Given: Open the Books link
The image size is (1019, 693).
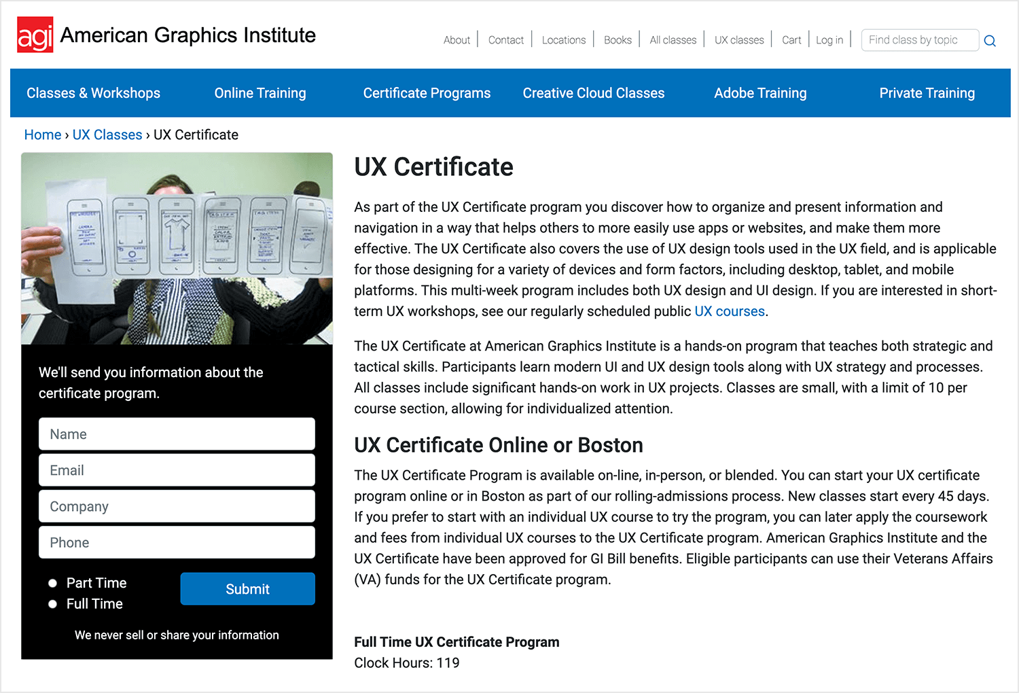Looking at the screenshot, I should [x=618, y=40].
